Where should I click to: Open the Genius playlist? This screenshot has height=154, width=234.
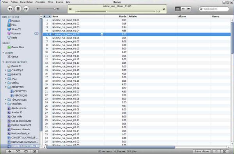tap(13, 57)
